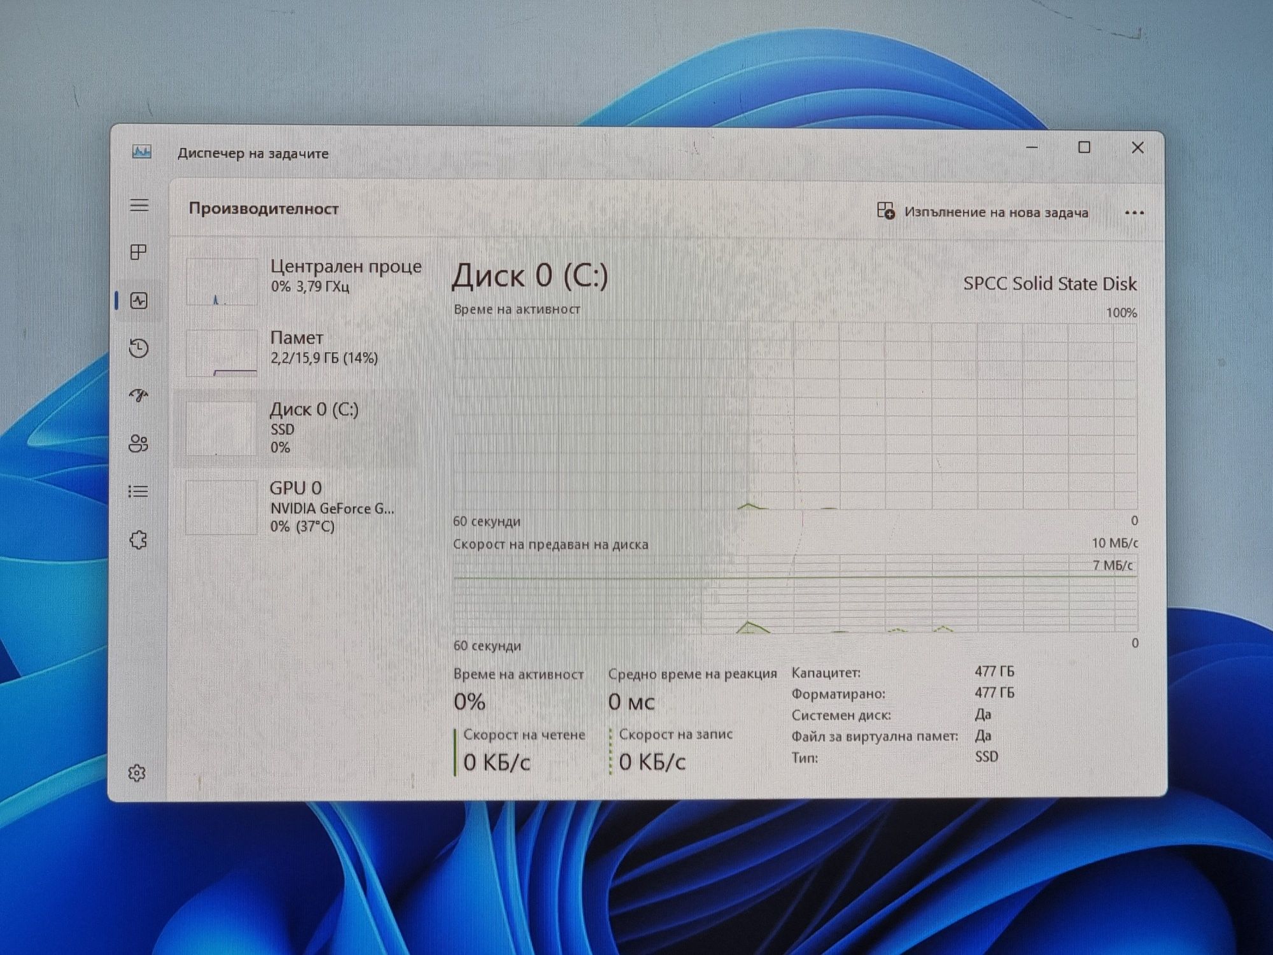
Task: Click 'Скорост на запис' 0 КБ/с value
Action: click(652, 761)
